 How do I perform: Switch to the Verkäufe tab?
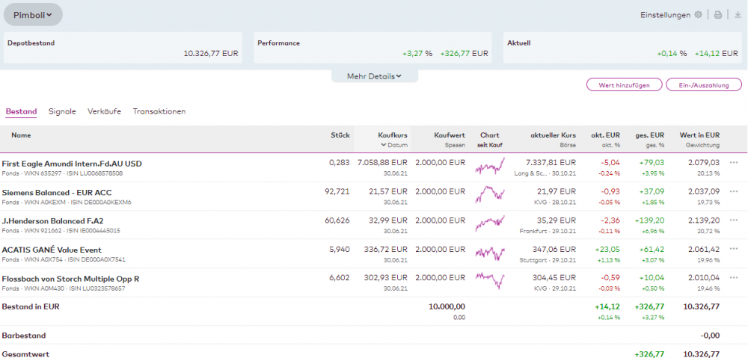[104, 111]
